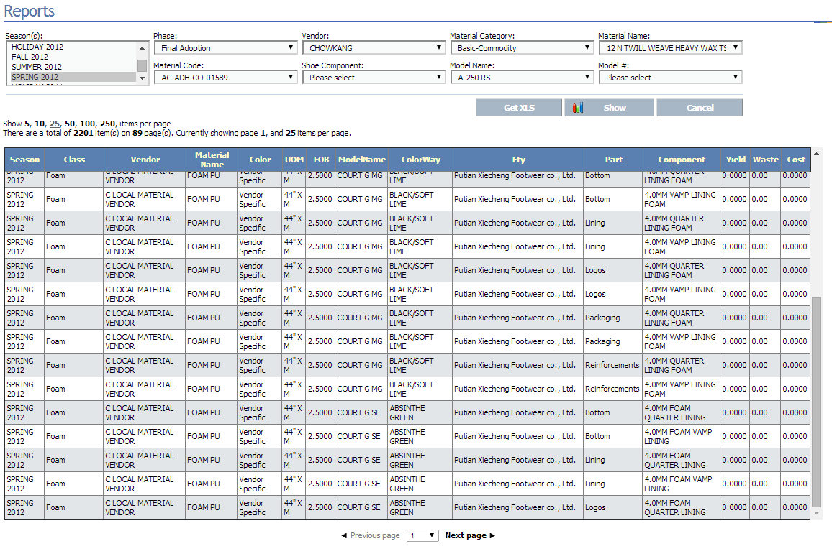
Task: Click Bottom in the 4.0MM VAMP LINING FOAM row
Action: (597, 199)
